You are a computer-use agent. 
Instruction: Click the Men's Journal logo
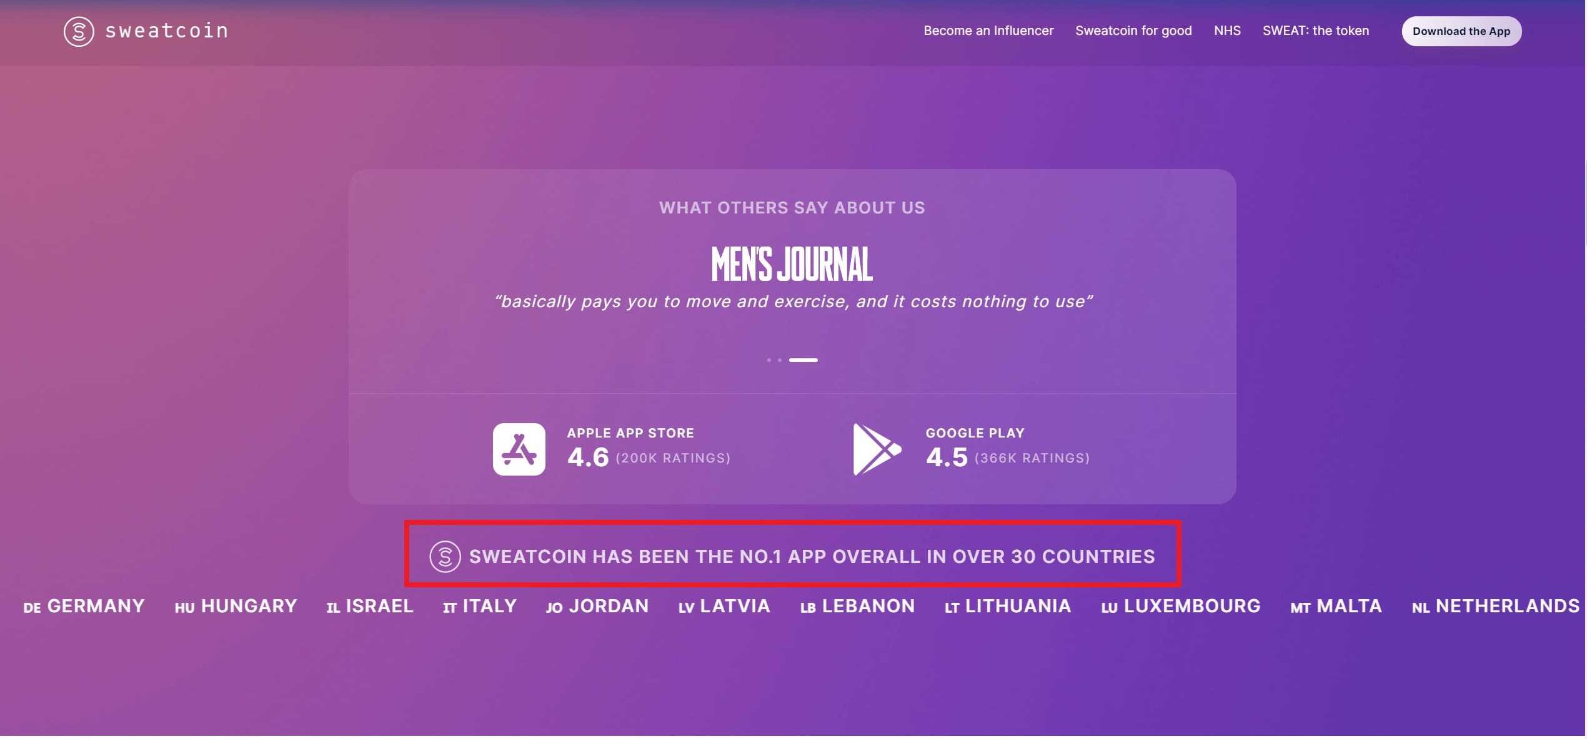(x=792, y=265)
